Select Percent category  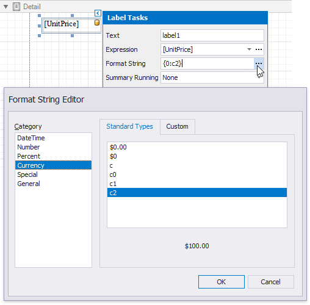(53, 156)
